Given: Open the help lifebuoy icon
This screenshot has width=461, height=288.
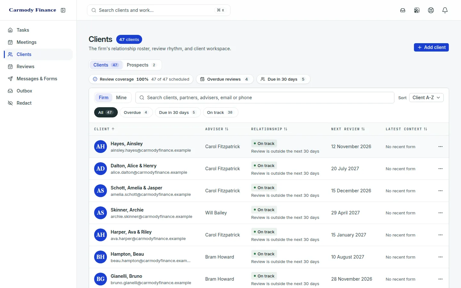Looking at the screenshot, I should tap(431, 10).
